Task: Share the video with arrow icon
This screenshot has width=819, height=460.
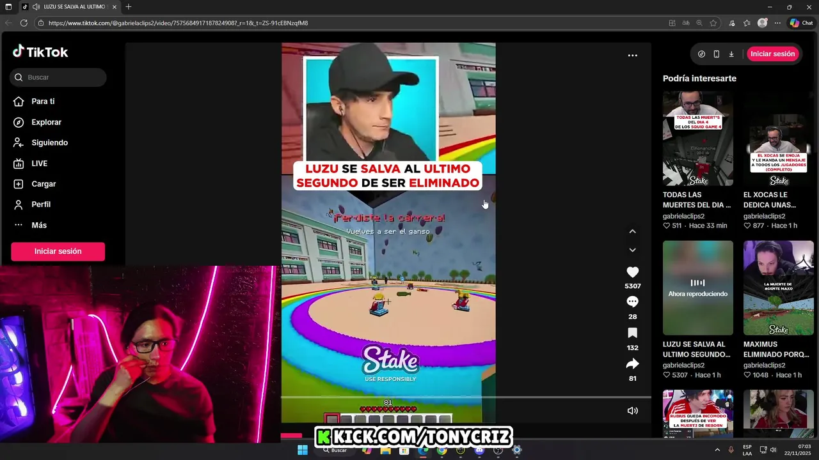Action: [x=632, y=364]
